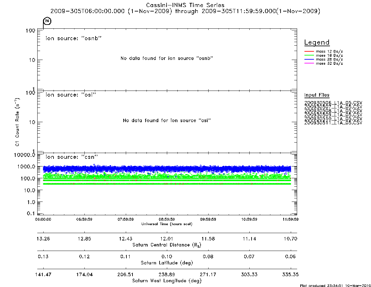Click the 0.06 latitude value
Viewport: 371px width, 287px height.
tap(290, 256)
